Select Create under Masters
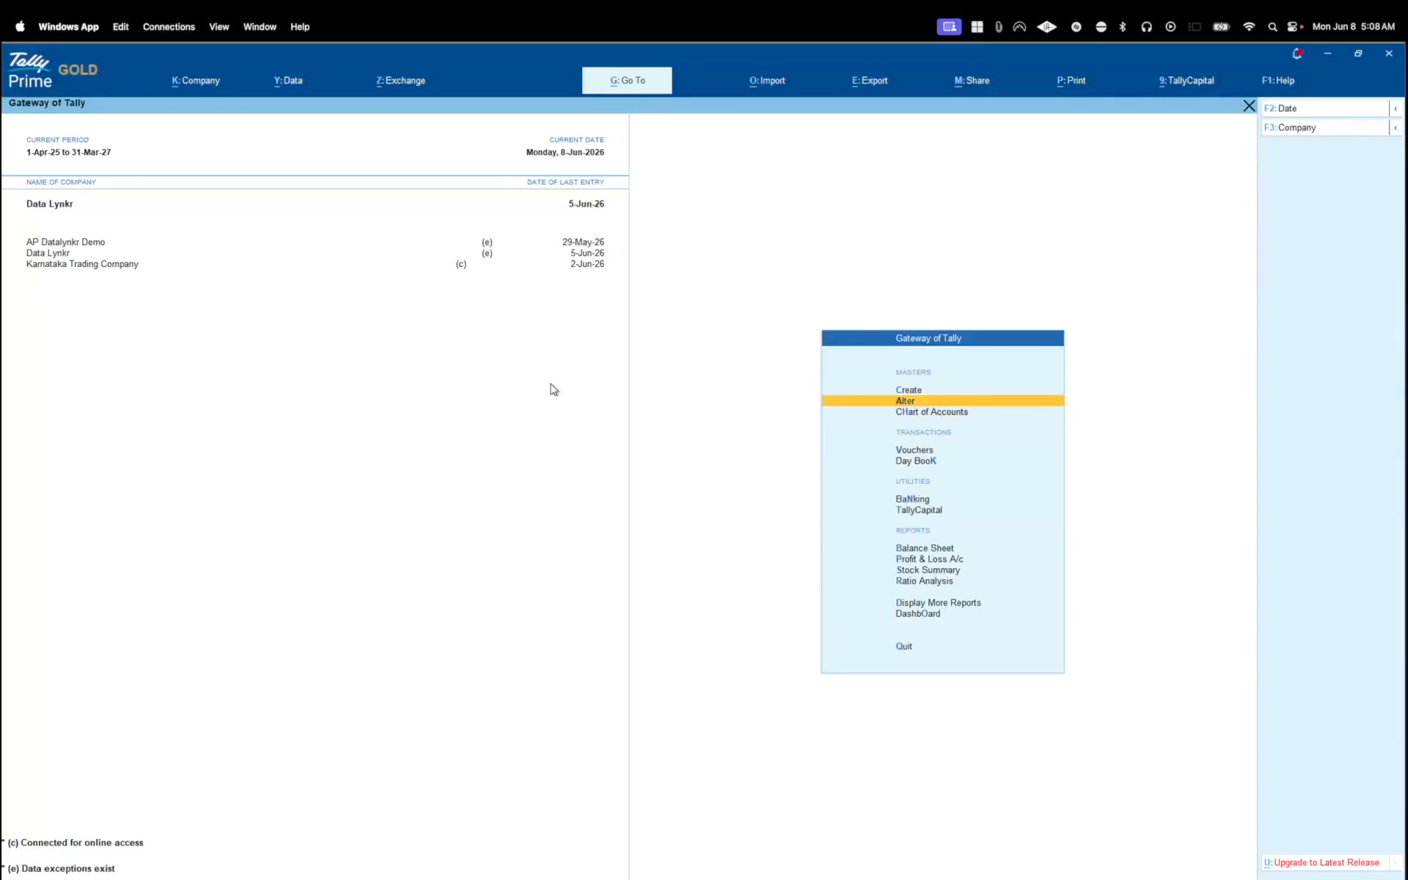This screenshot has width=1408, height=880. click(x=909, y=390)
